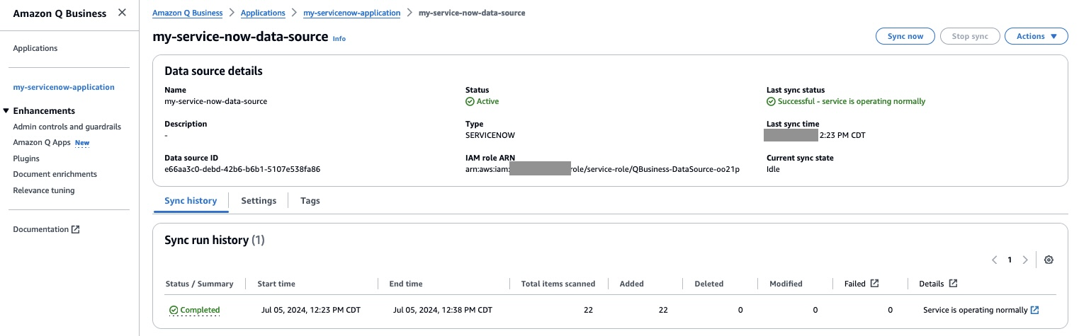The image size is (1079, 336).
Task: Click the Sync now button
Action: [905, 36]
